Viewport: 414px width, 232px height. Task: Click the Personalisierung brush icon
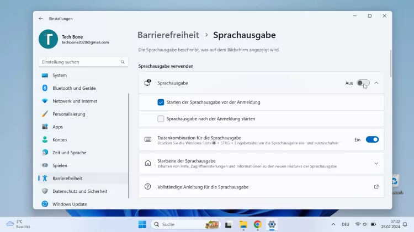[45, 114]
